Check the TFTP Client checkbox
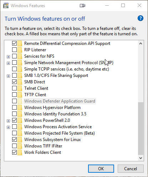 pyautogui.click(x=14, y=95)
